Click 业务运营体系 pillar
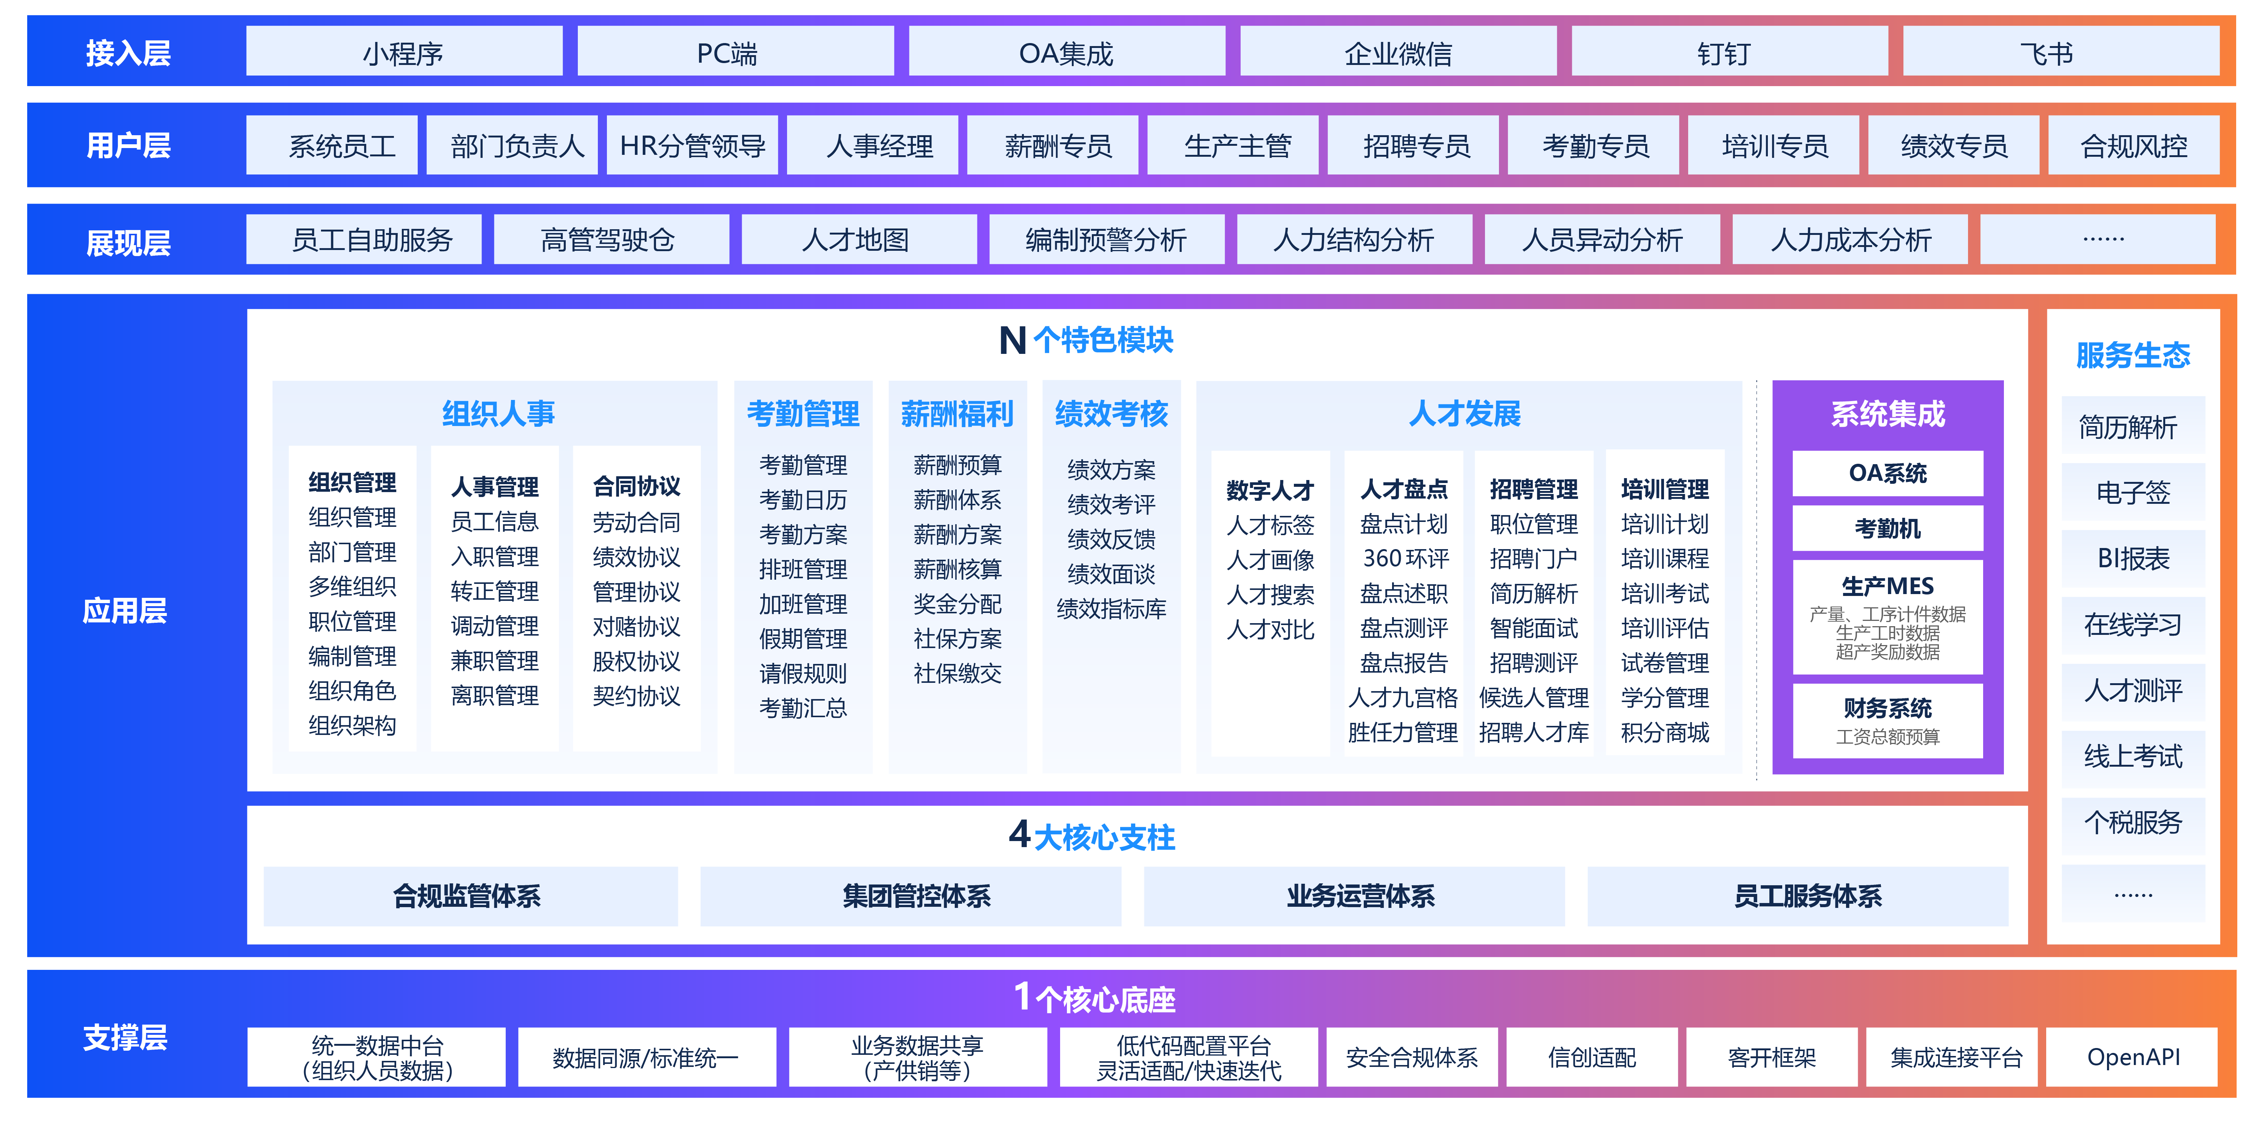 (1355, 896)
